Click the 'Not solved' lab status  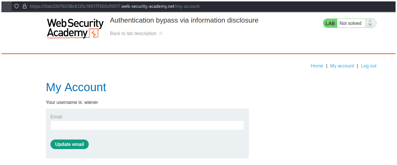point(350,23)
